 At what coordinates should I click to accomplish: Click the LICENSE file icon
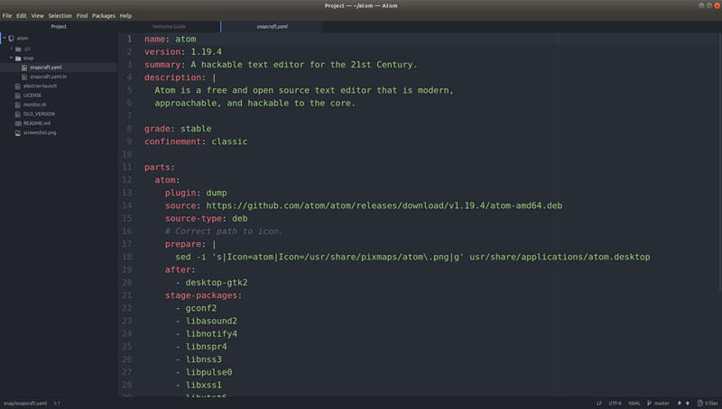(17, 95)
